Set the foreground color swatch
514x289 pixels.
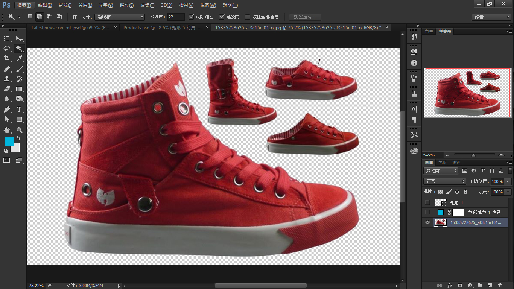coord(9,141)
